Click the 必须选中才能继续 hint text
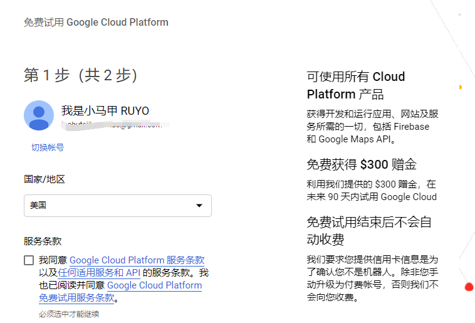Screen dimensions: 475x323 coord(69,314)
